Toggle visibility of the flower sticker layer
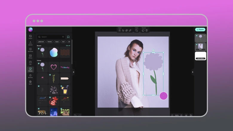This screenshot has width=233, height=131. point(196,35)
